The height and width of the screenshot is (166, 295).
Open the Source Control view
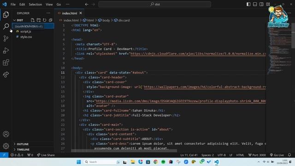click(6, 39)
